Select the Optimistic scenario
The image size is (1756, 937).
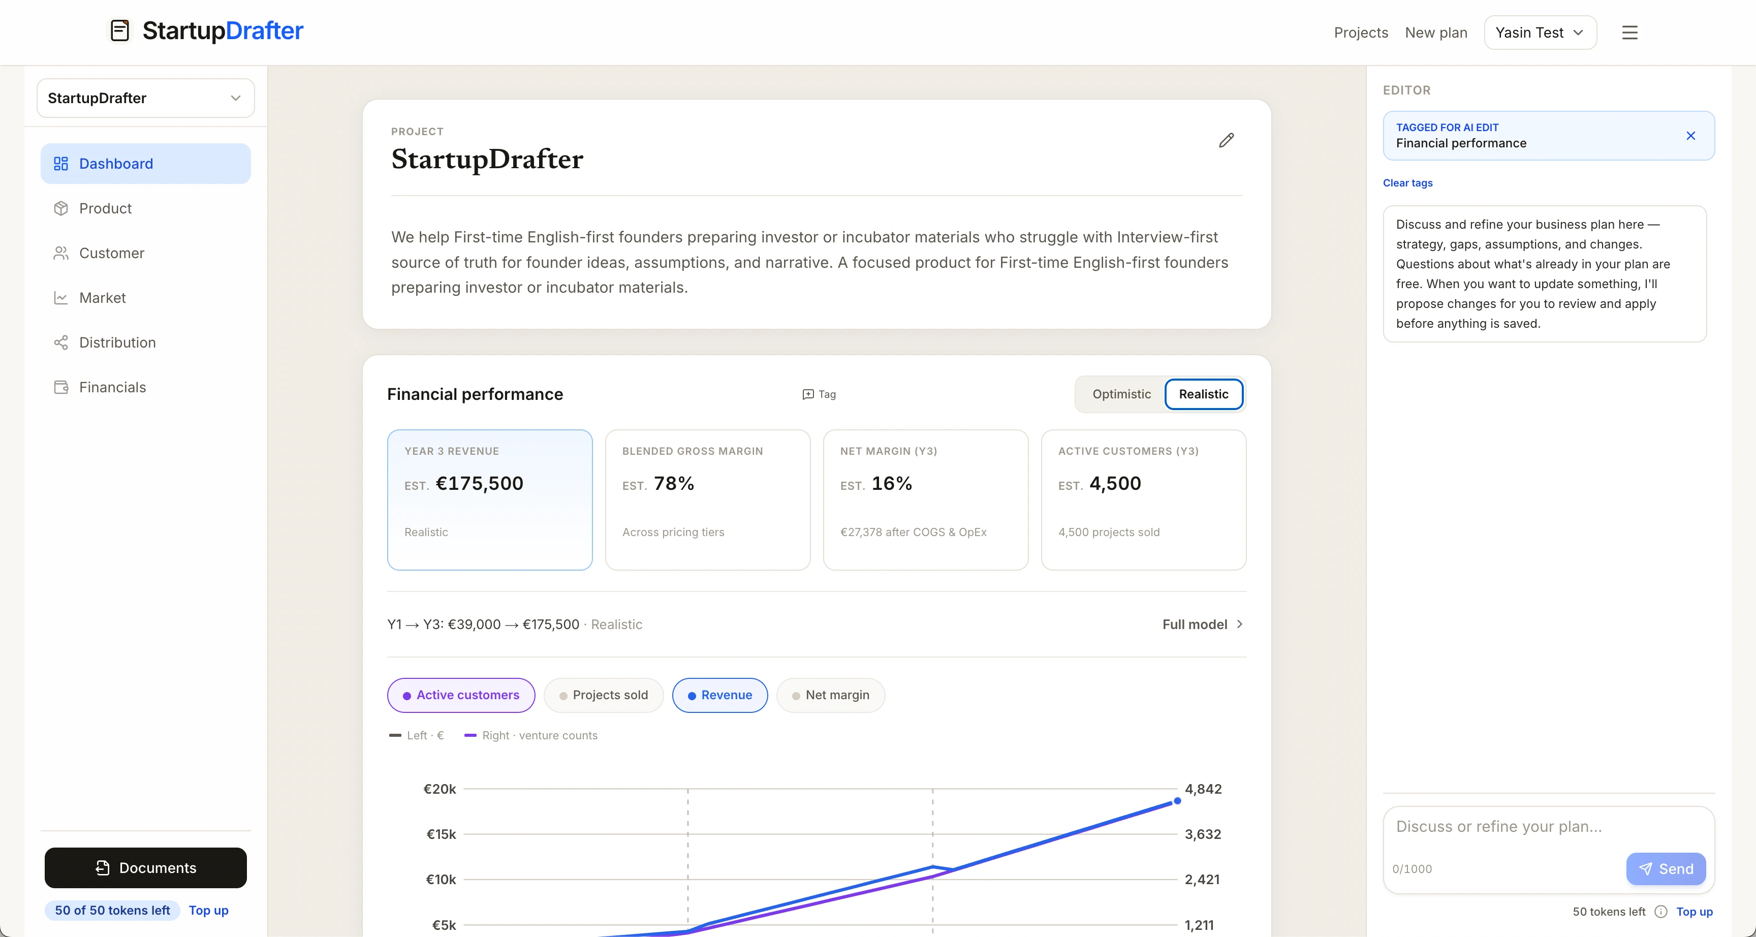click(1121, 394)
